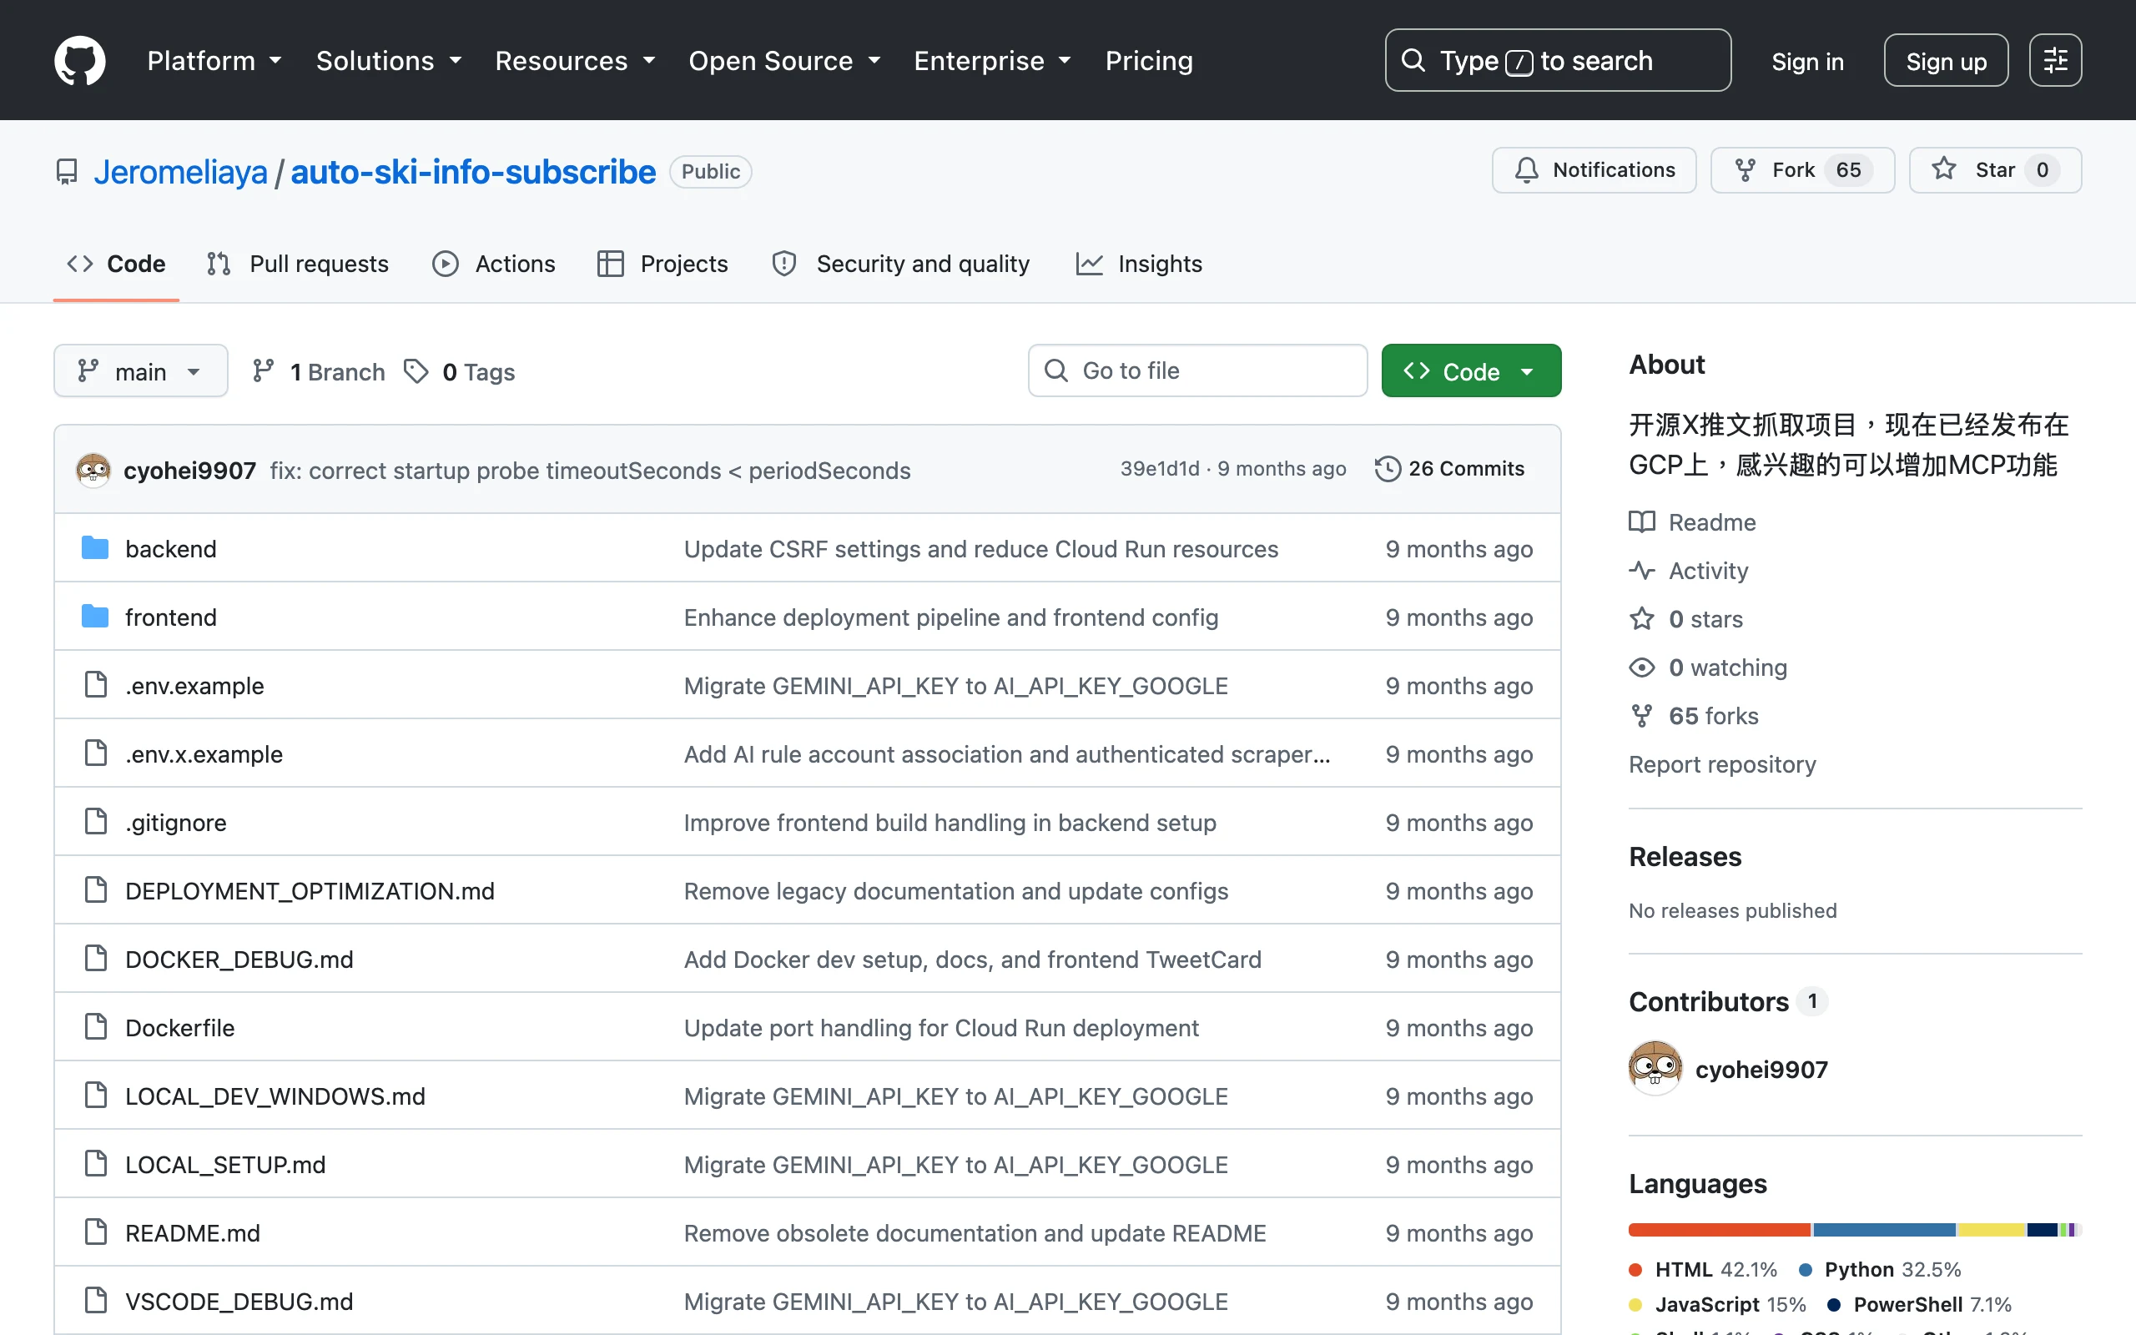2136x1335 pixels.
Task: Open the backend folder icon
Action: tap(95, 548)
